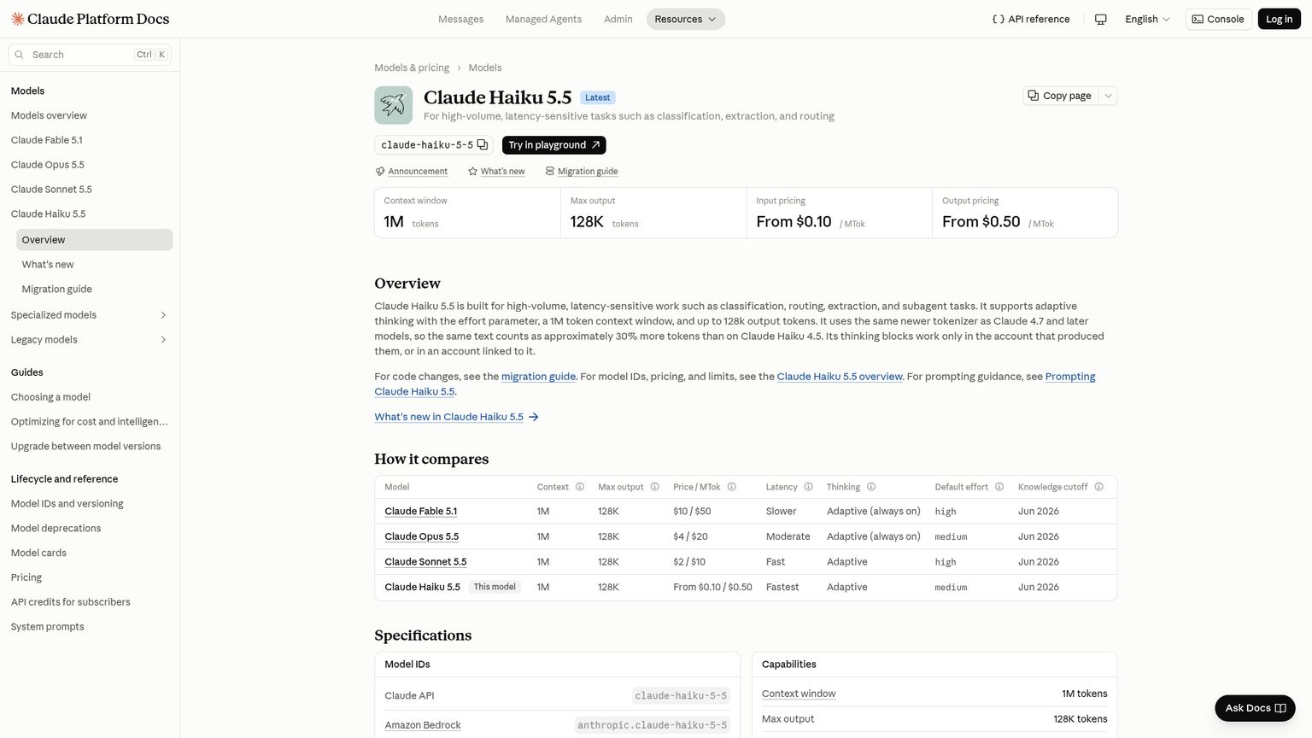Screen dimensions: 1312x738
Task: Click the info icon beside Latency column
Action: coord(809,487)
